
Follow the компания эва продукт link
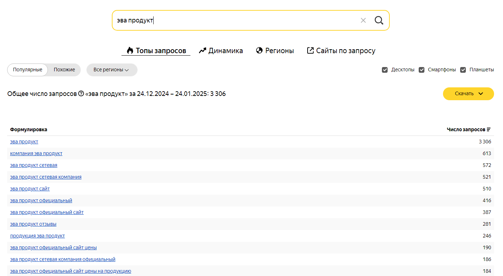pos(36,154)
